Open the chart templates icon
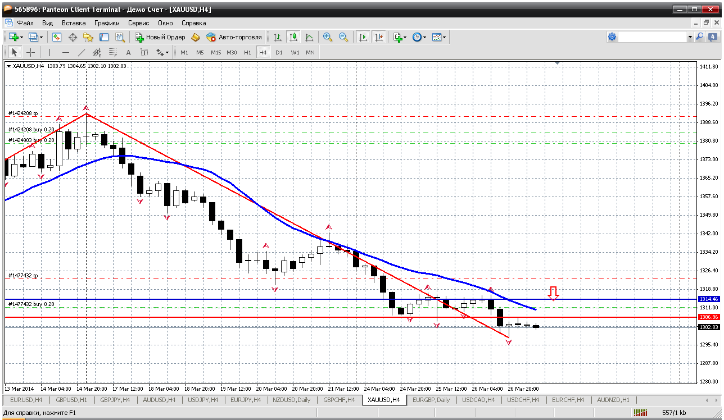This screenshot has height=420, width=724. 437,37
